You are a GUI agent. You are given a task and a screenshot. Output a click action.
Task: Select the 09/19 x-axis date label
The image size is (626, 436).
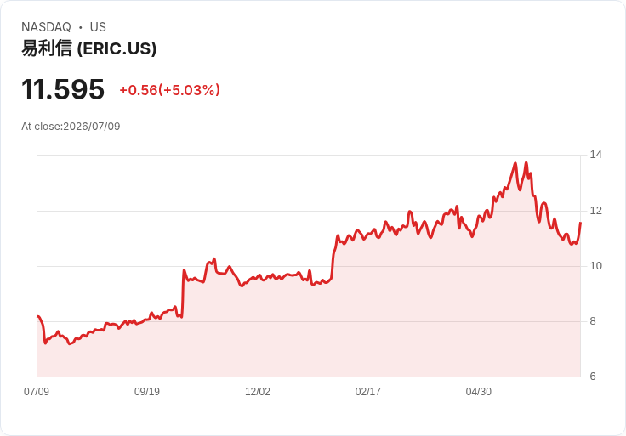click(147, 391)
